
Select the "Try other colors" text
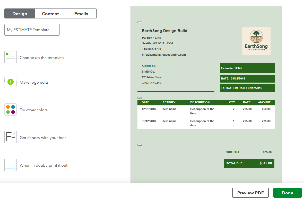click(x=34, y=110)
